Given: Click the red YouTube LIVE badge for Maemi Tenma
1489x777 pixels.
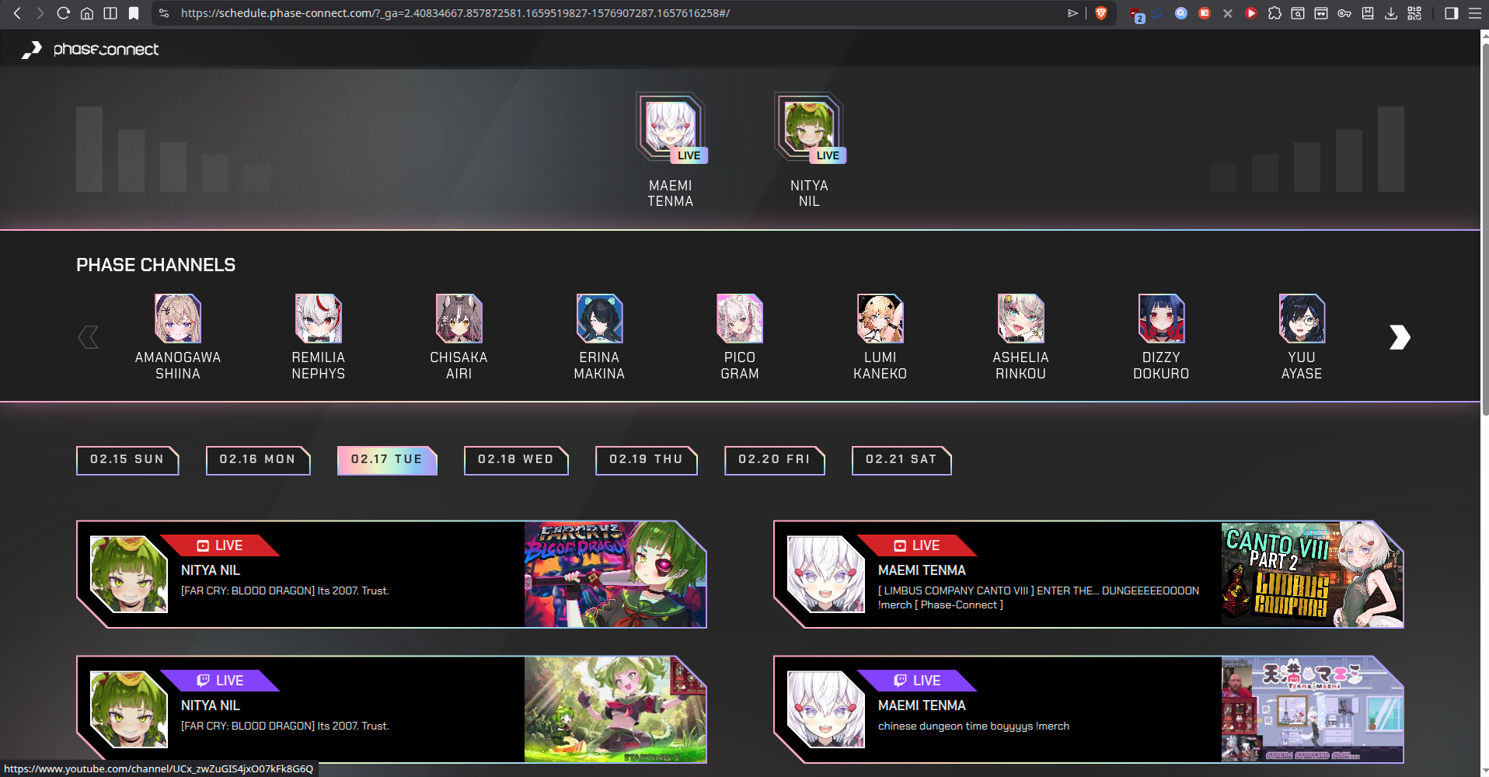Looking at the screenshot, I should coord(917,545).
